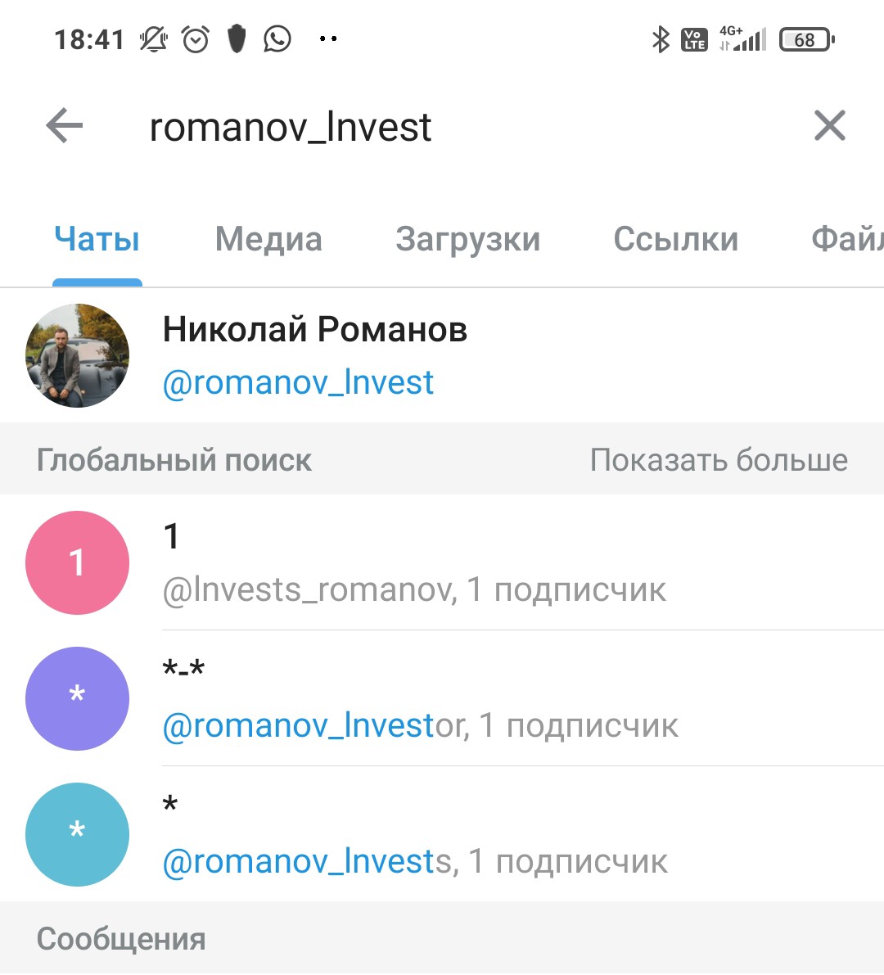Switch to the Медиа tab
Viewport: 884px width, 975px height.
point(268,239)
